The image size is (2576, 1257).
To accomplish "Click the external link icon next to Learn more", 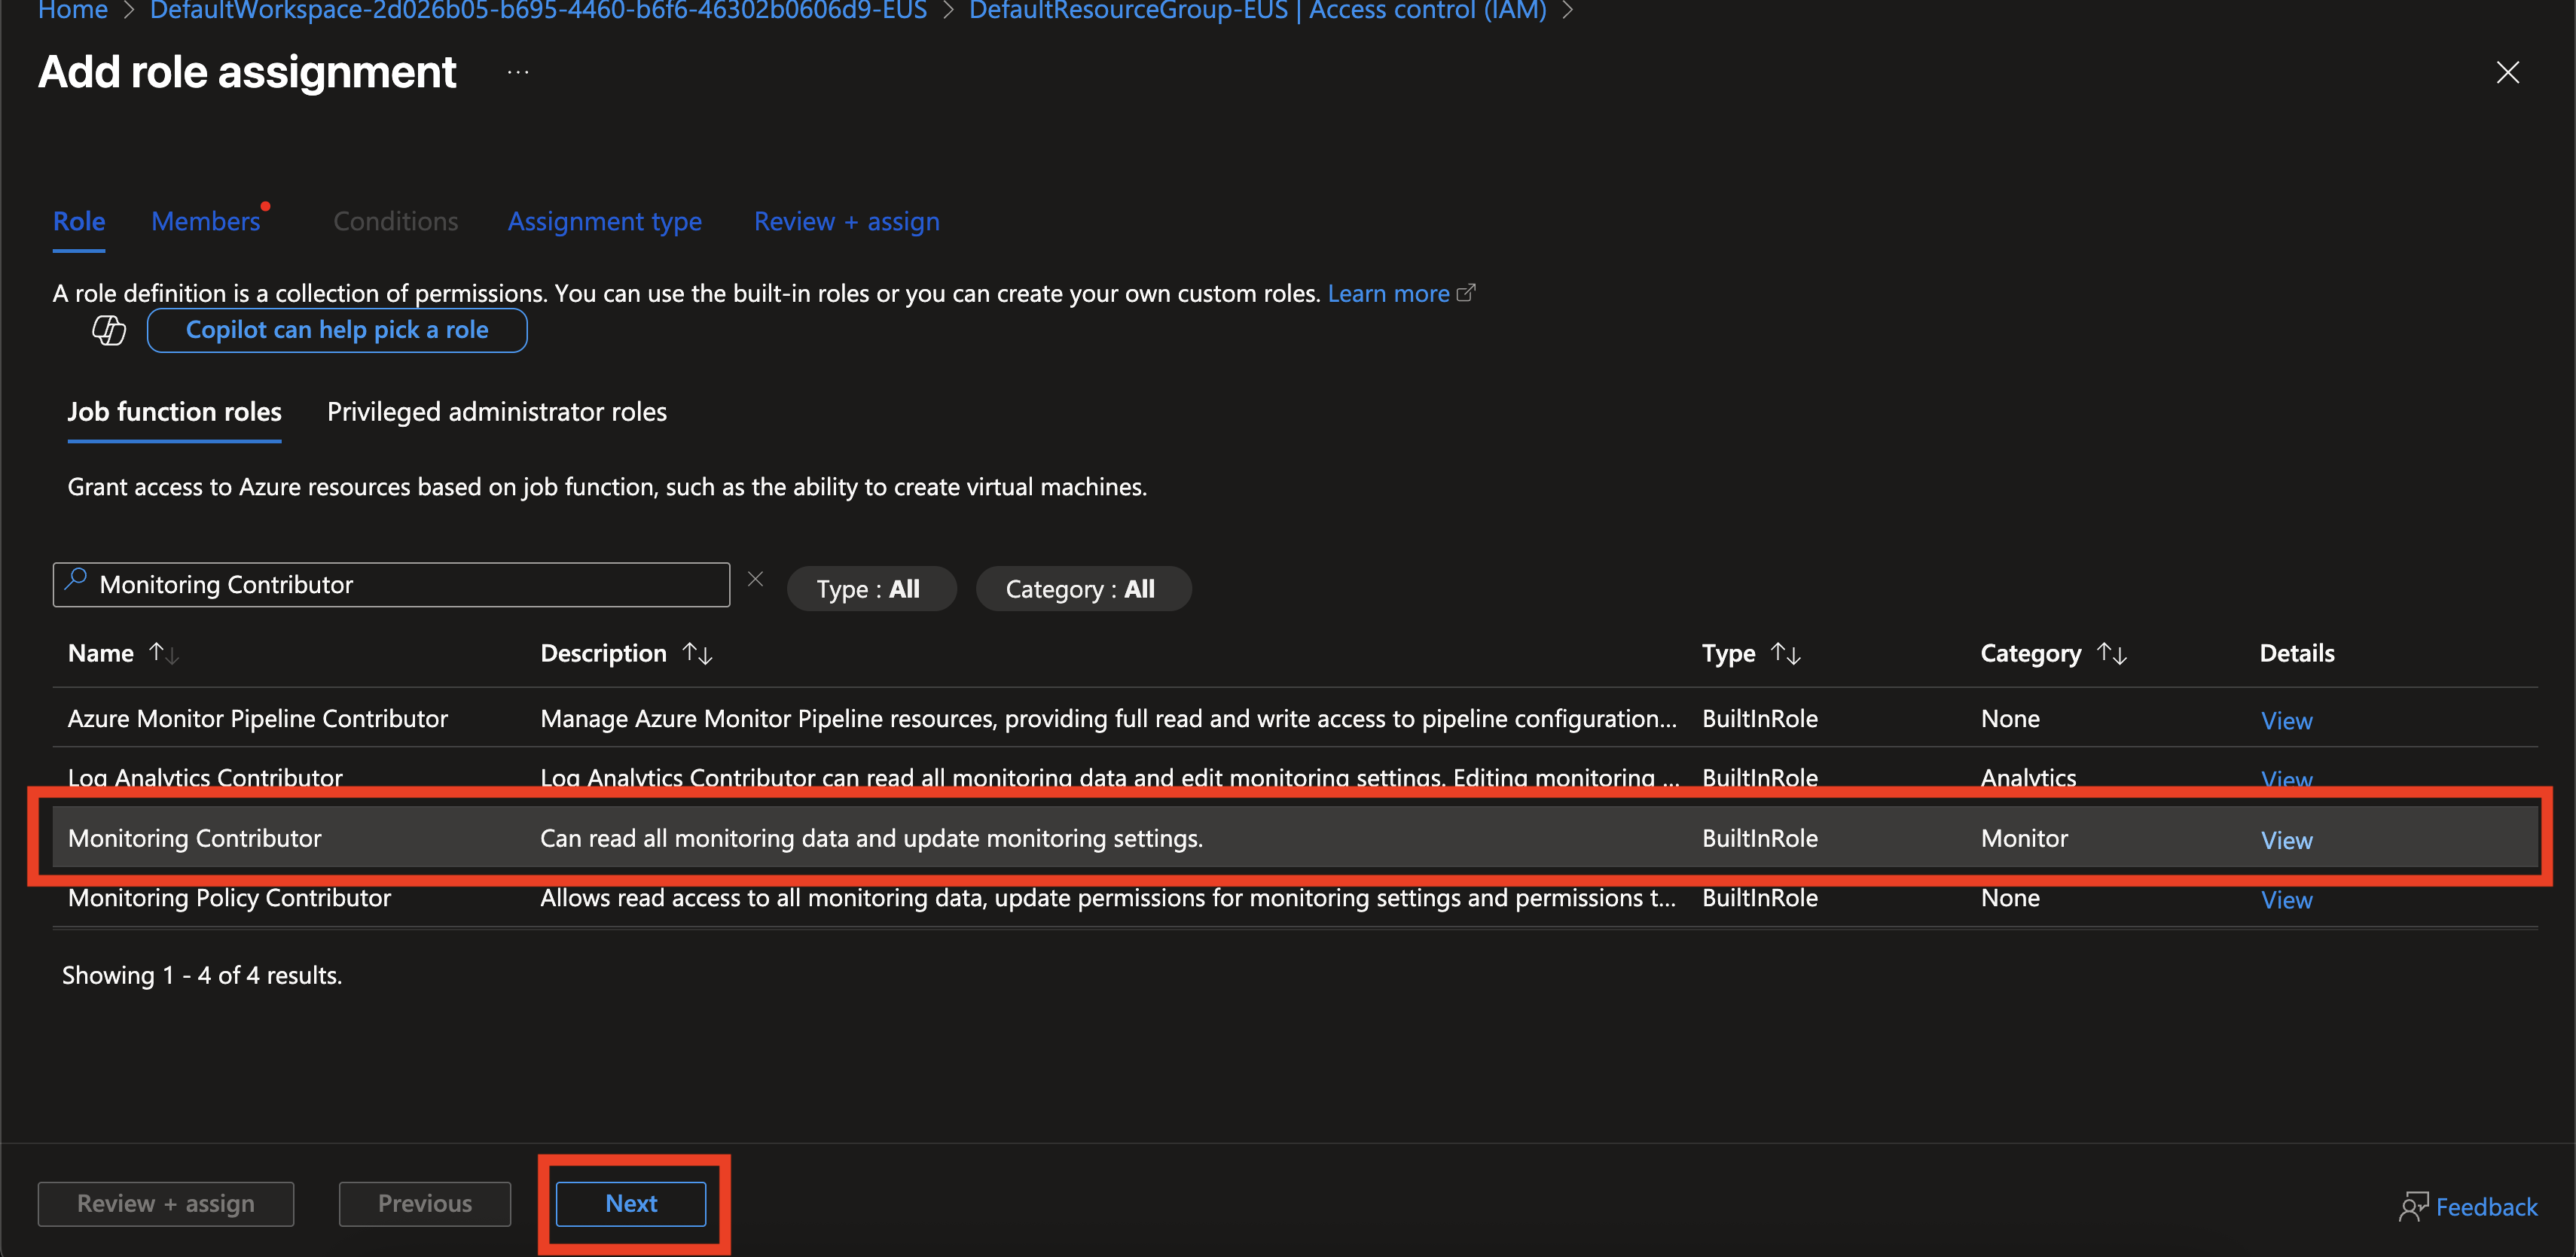I will (x=1467, y=292).
